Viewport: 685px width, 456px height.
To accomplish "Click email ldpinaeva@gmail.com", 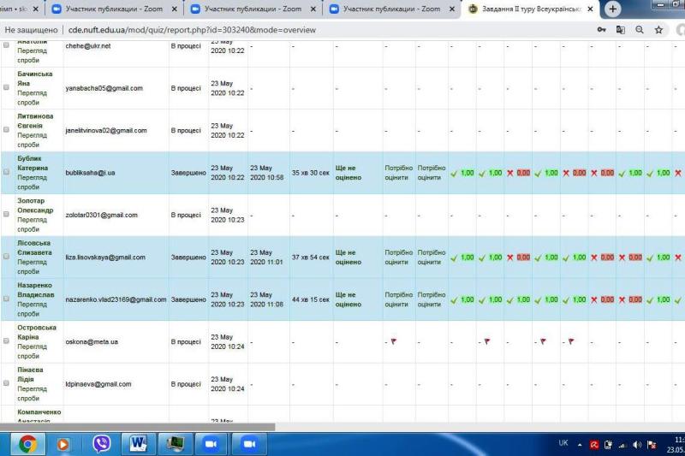I will 98,384.
